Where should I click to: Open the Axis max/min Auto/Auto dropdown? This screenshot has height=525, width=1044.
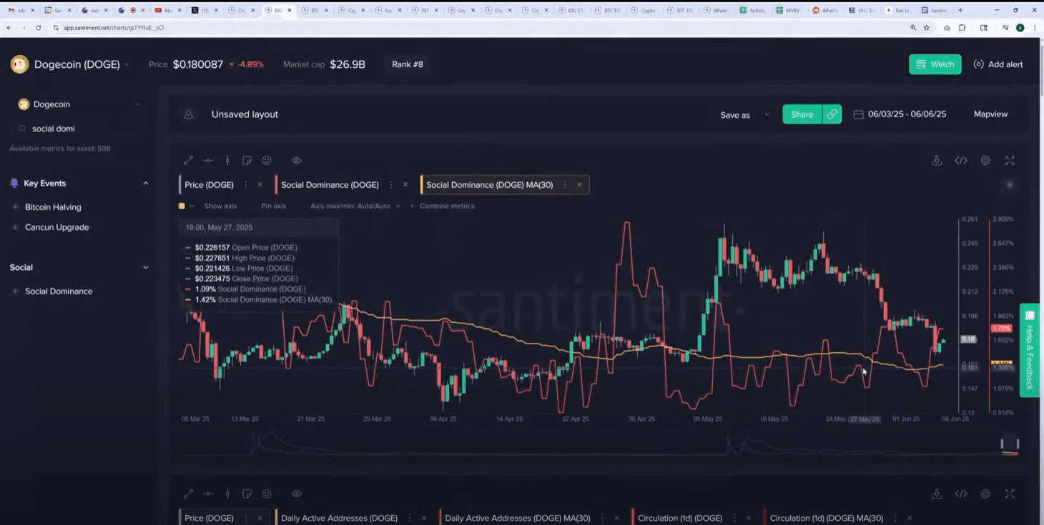(x=355, y=206)
